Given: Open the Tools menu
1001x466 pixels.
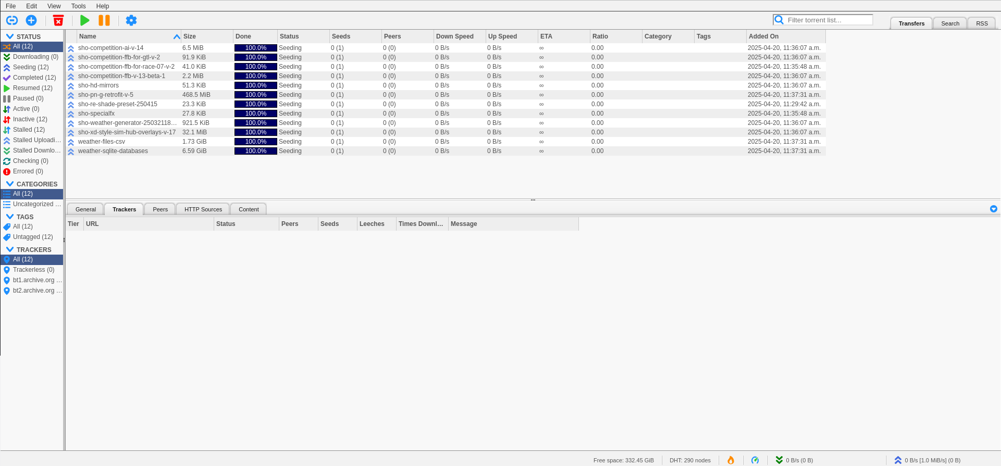Looking at the screenshot, I should click(78, 6).
